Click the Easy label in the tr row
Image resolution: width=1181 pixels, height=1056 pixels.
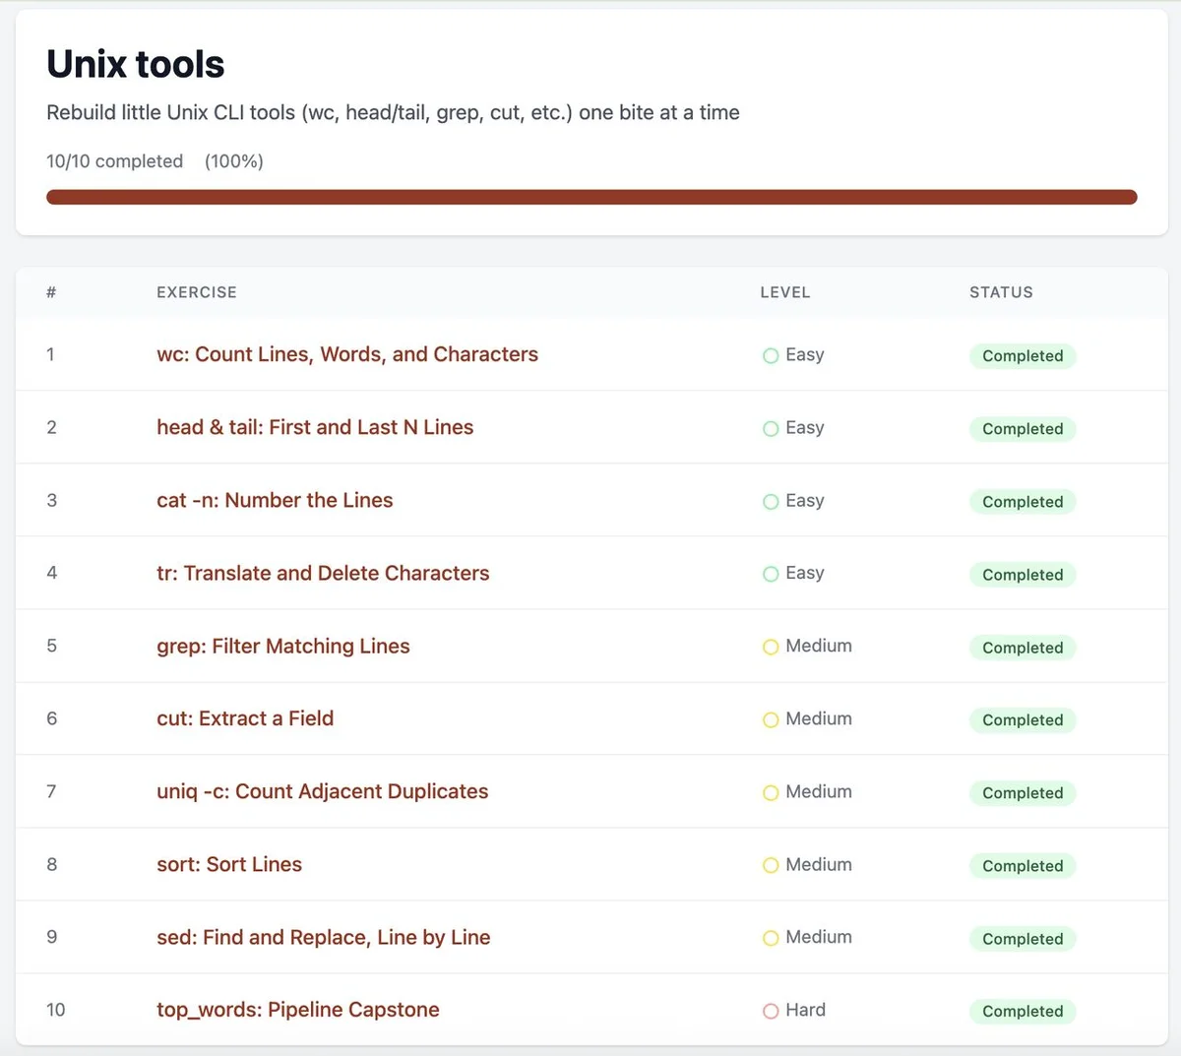coord(805,573)
